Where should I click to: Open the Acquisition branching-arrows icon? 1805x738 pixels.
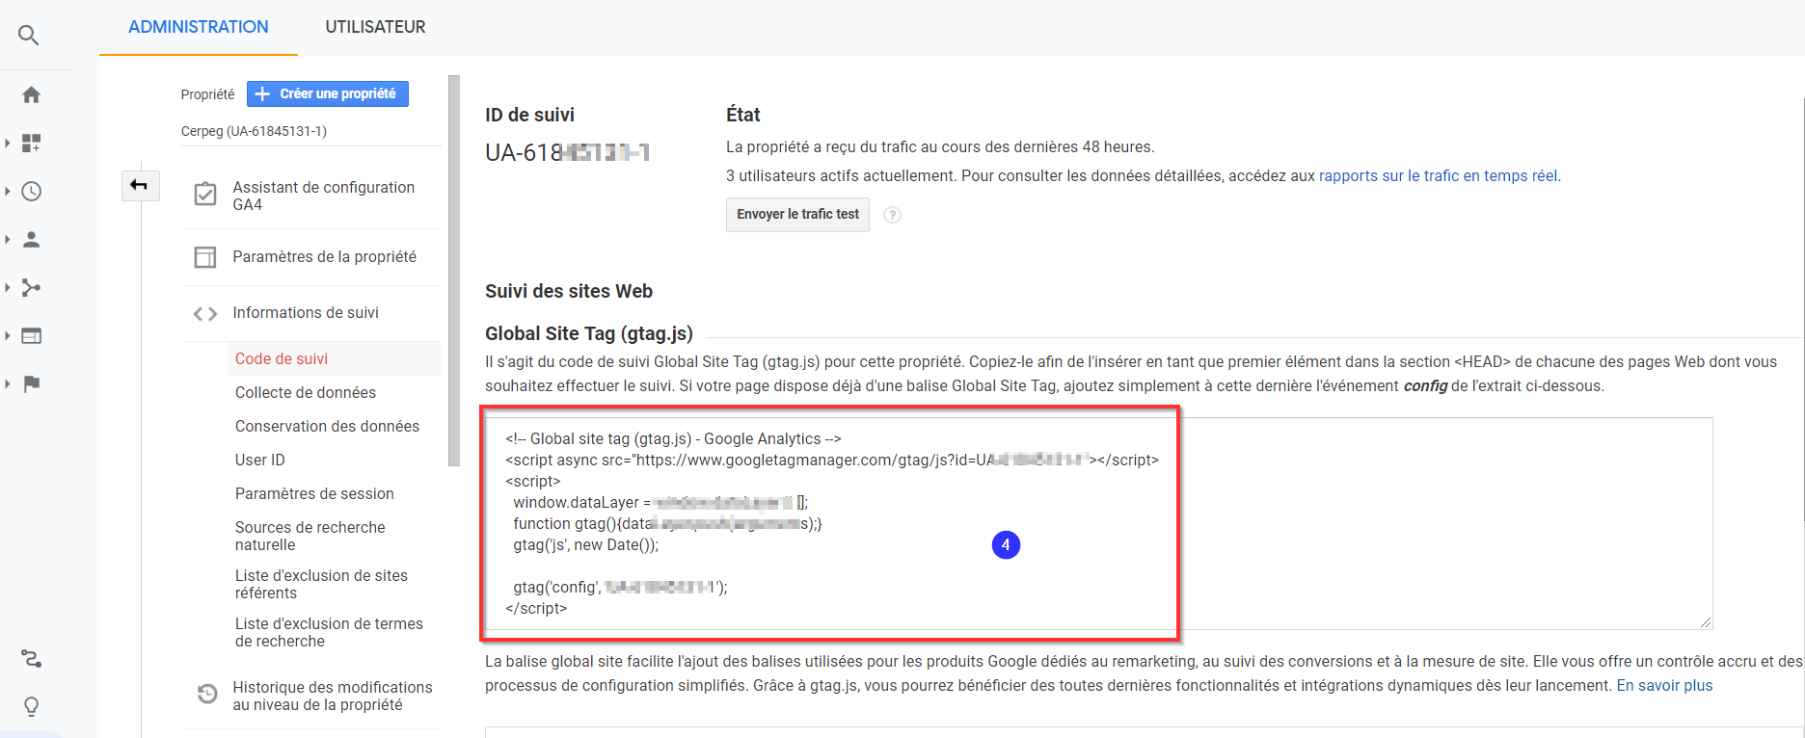click(31, 287)
